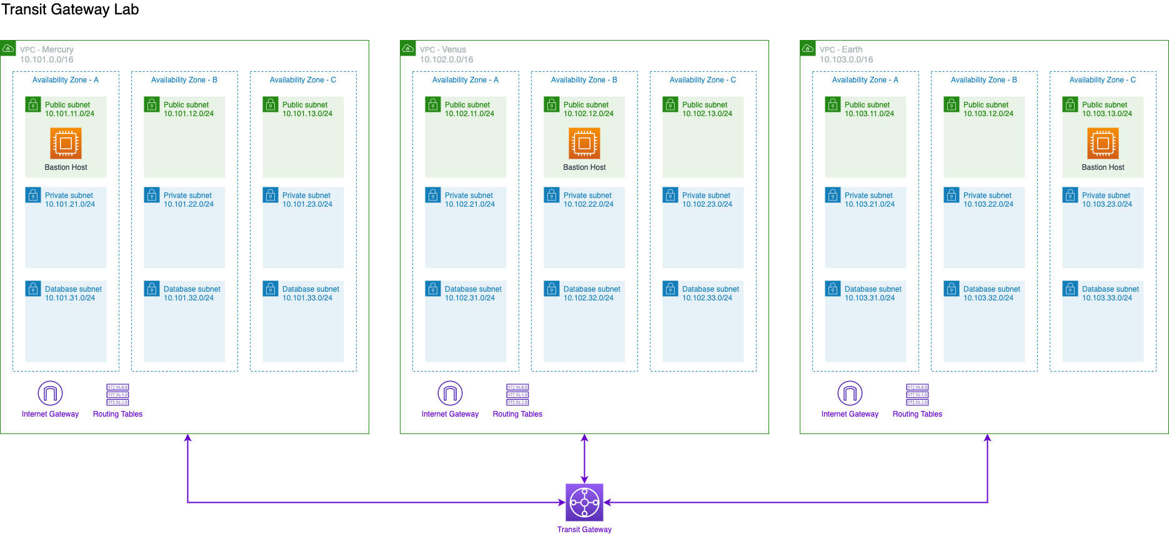Select the 10.102.0.0/16 CIDR text
The image size is (1169, 534).
click(x=447, y=59)
